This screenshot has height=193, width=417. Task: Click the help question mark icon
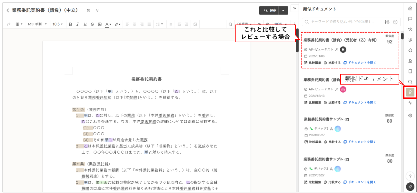(x=410, y=176)
